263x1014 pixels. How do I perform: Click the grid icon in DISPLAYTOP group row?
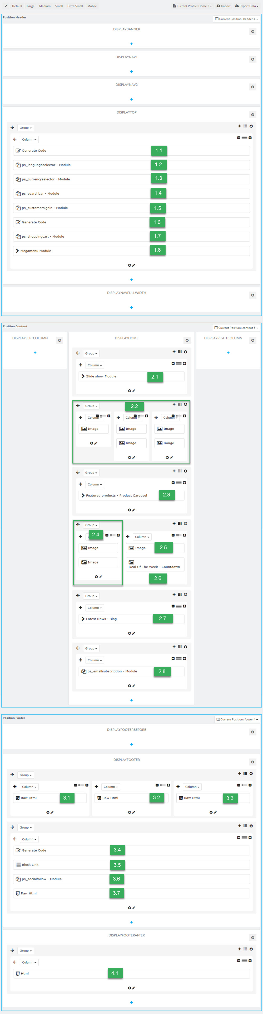coord(245,126)
